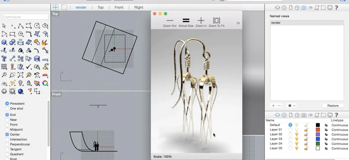Click the Command input field
The image size is (349, 160).
click(25, 17)
